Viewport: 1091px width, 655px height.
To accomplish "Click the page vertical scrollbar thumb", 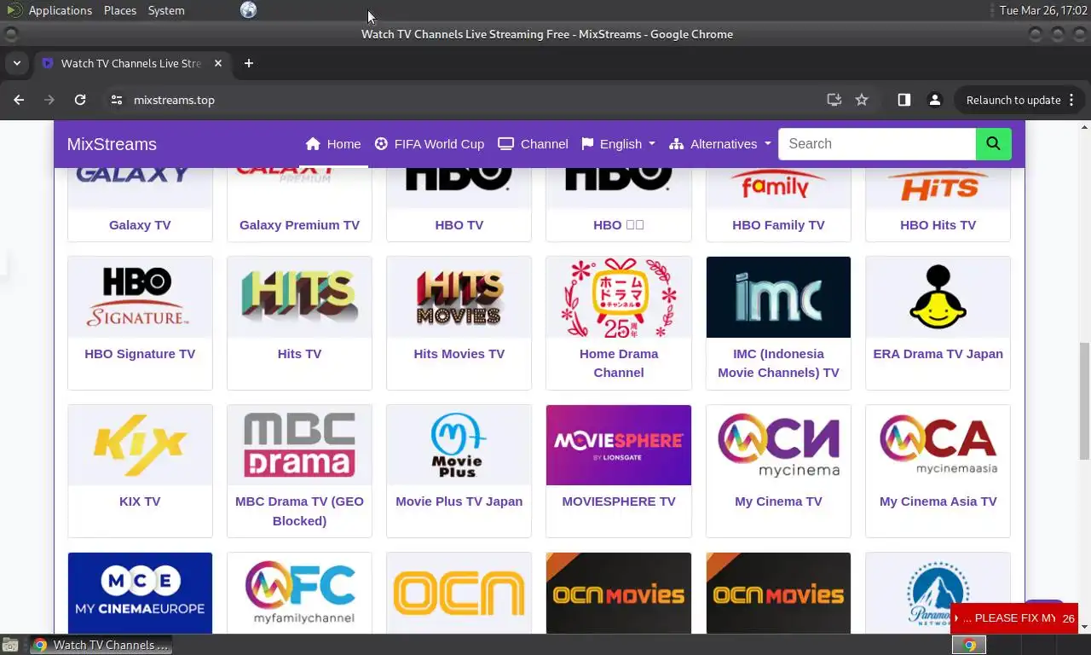I will [1084, 401].
